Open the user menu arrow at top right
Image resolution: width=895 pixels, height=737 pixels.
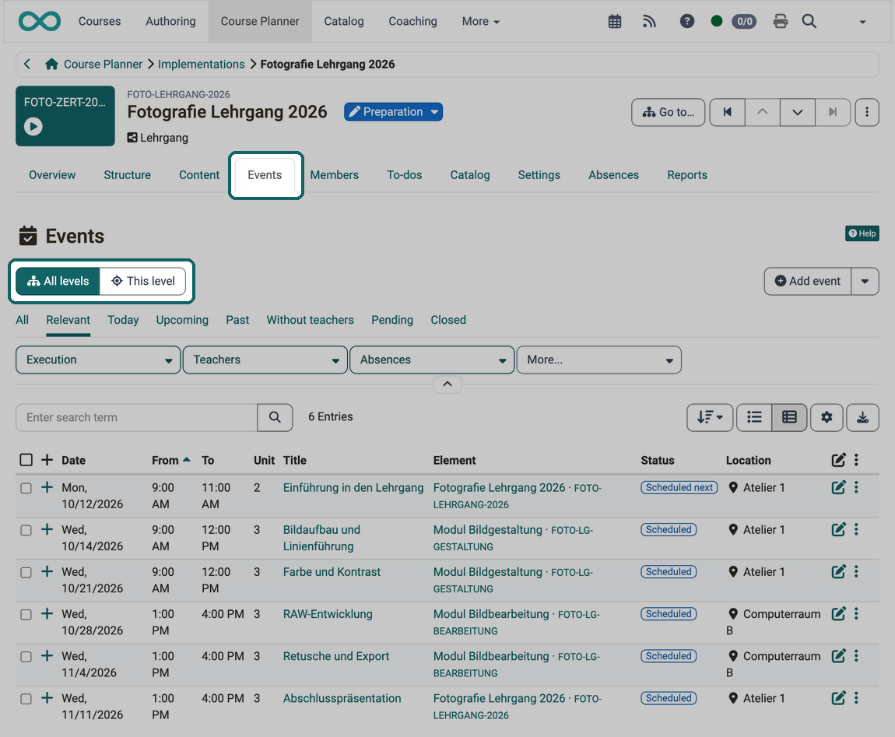tap(862, 22)
